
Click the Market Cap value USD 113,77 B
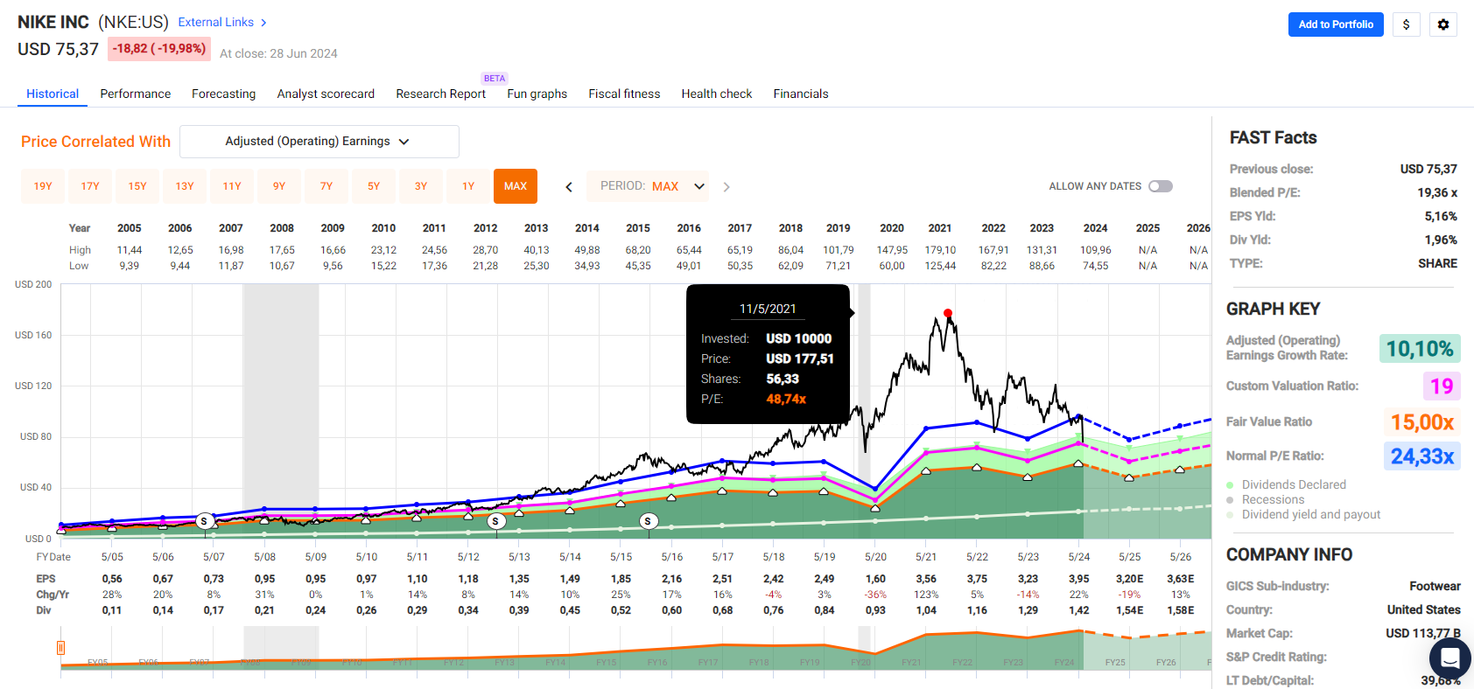tap(1422, 633)
